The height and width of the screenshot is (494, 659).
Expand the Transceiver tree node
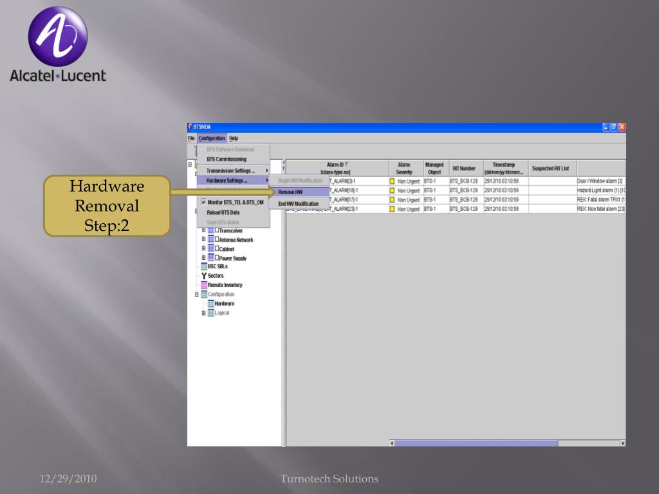click(x=203, y=230)
